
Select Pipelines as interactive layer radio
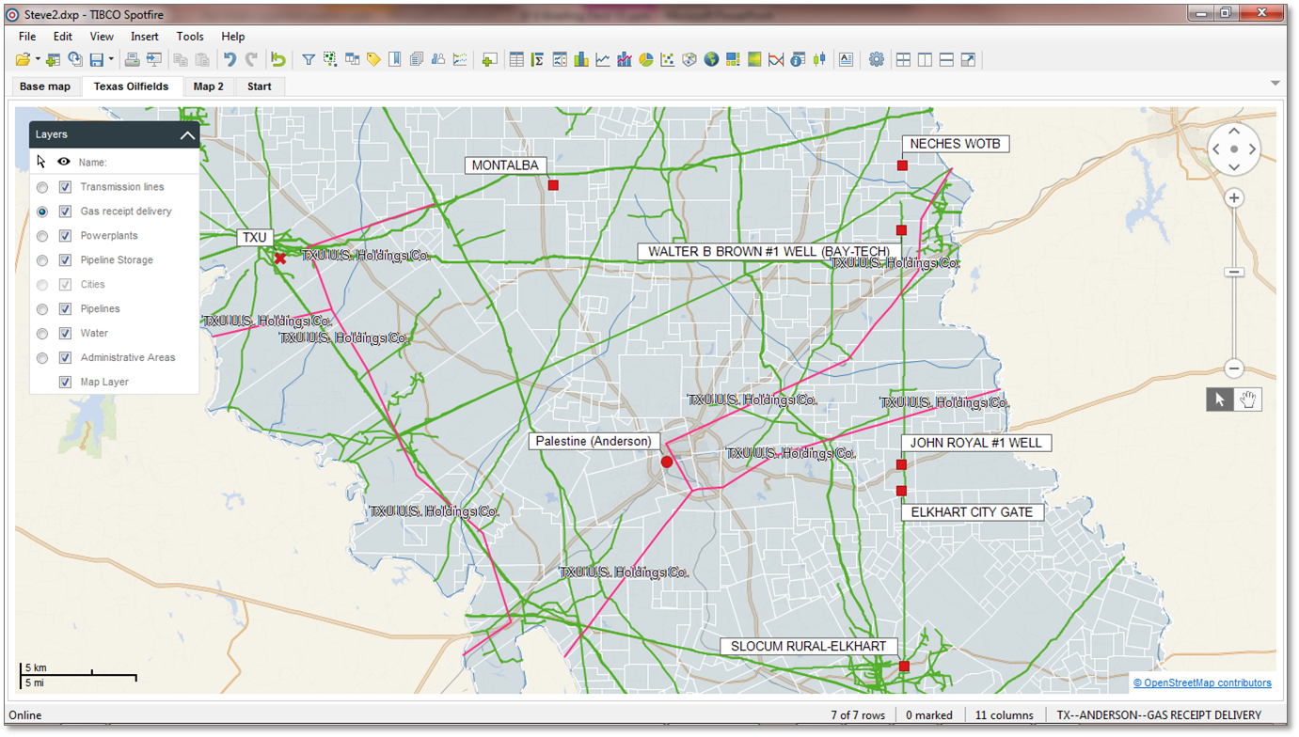pyautogui.click(x=42, y=310)
